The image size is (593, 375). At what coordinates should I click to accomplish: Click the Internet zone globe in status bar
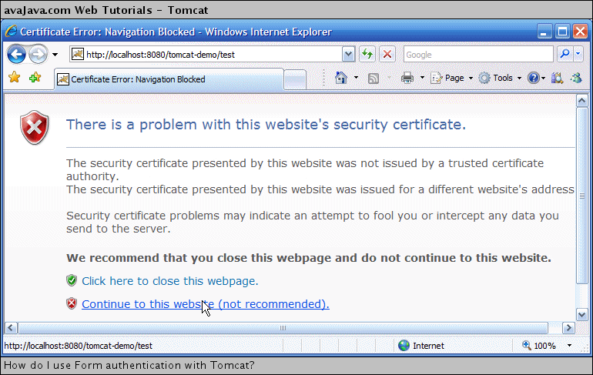pos(404,346)
